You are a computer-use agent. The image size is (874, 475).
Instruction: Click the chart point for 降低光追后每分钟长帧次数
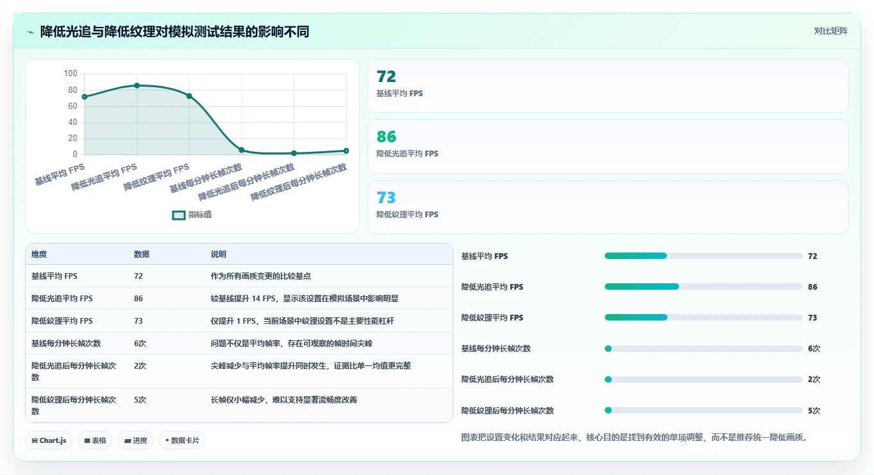click(294, 153)
